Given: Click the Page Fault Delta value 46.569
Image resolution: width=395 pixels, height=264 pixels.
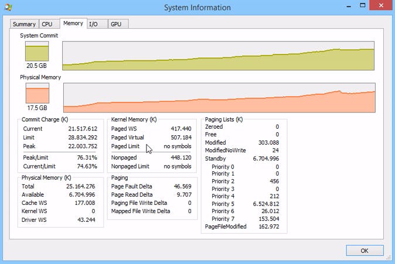Looking at the screenshot, I should click(x=183, y=187).
